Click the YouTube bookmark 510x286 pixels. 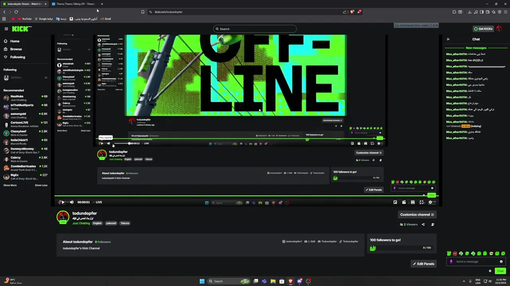[x=24, y=19]
